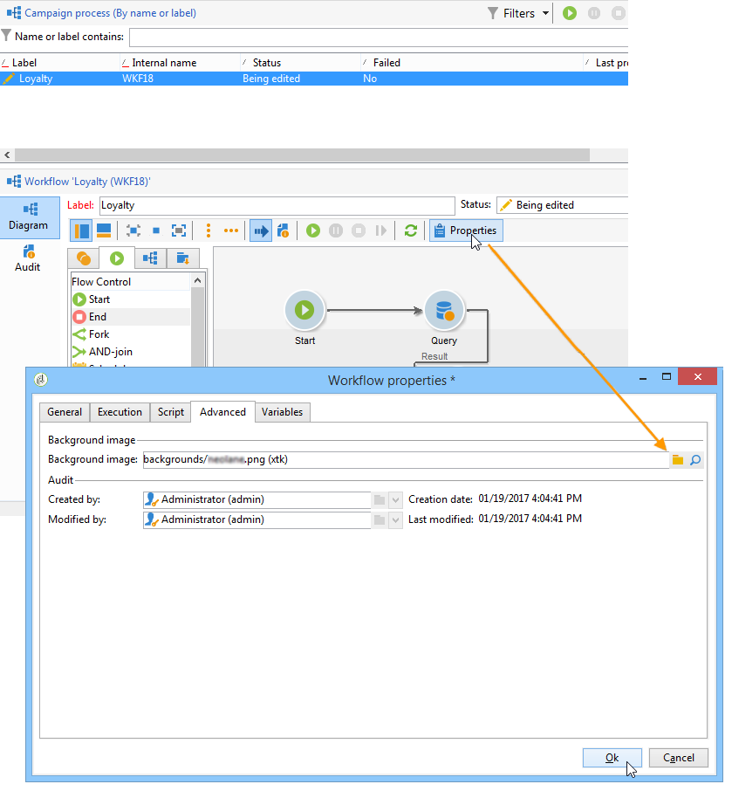
Task: Click the enlarge-frame icon in the workflow toolbar
Action: pos(179,231)
